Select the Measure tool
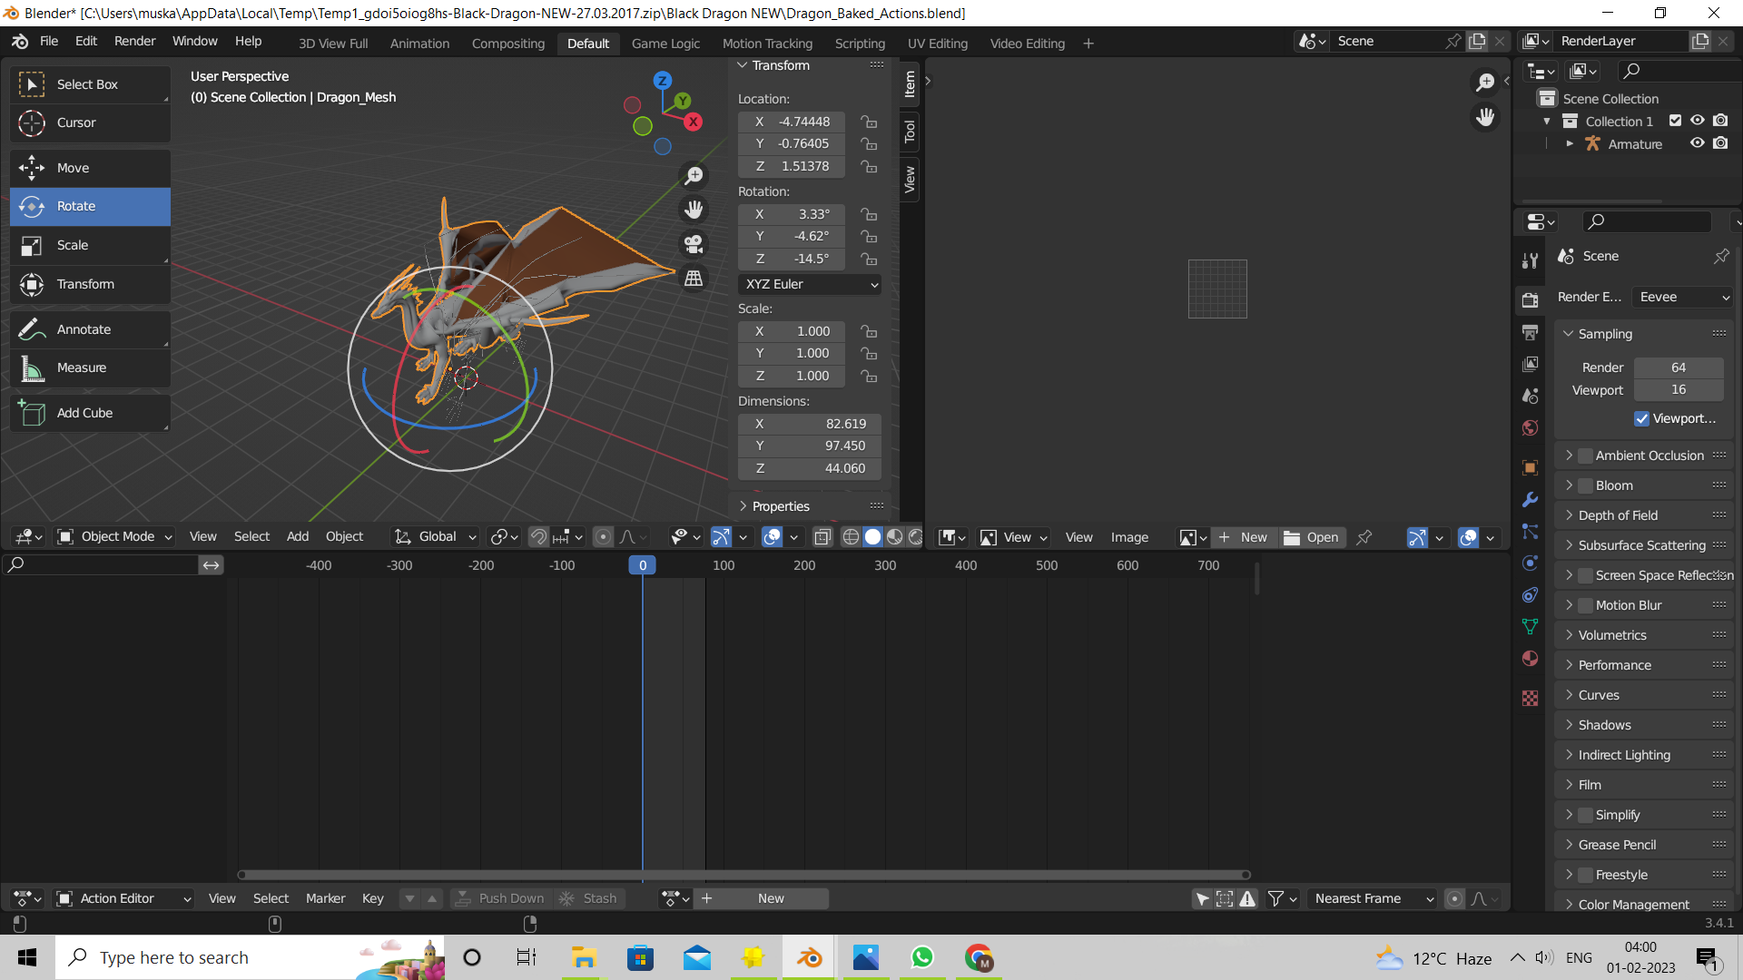 [x=81, y=367]
